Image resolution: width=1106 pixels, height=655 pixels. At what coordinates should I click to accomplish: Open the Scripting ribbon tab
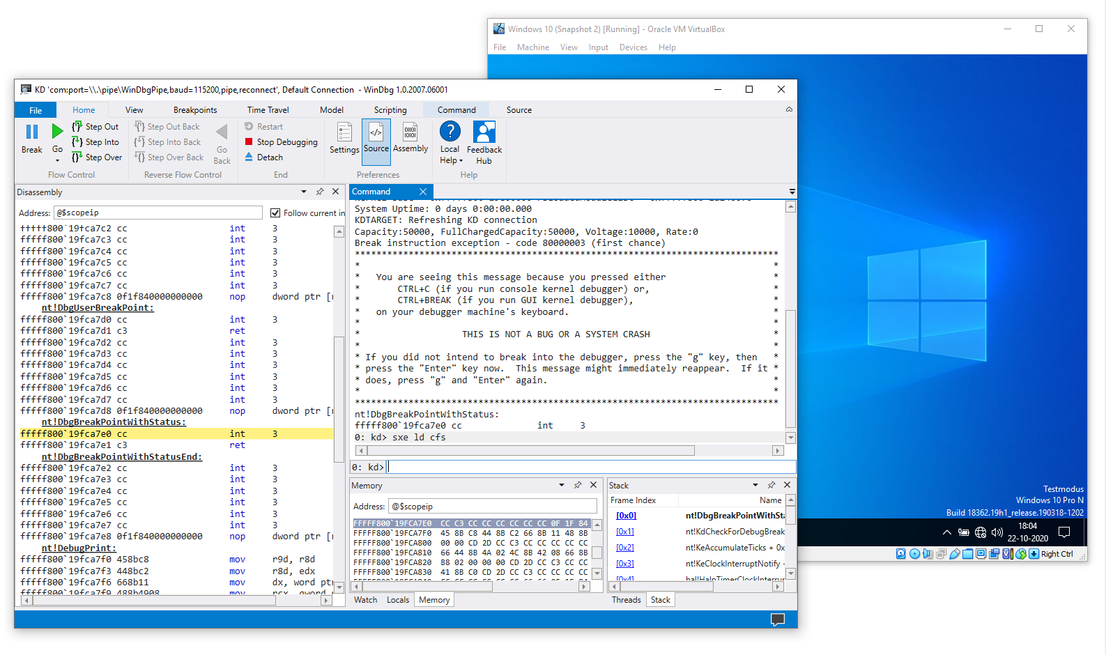(390, 110)
